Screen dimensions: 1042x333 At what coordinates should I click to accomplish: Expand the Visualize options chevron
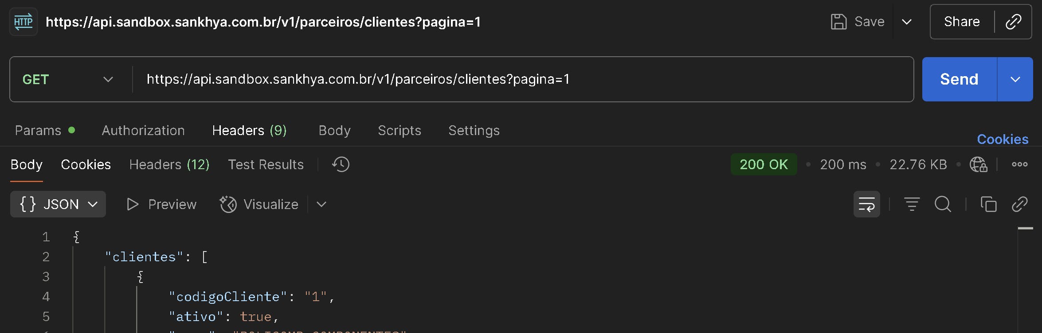[321, 204]
